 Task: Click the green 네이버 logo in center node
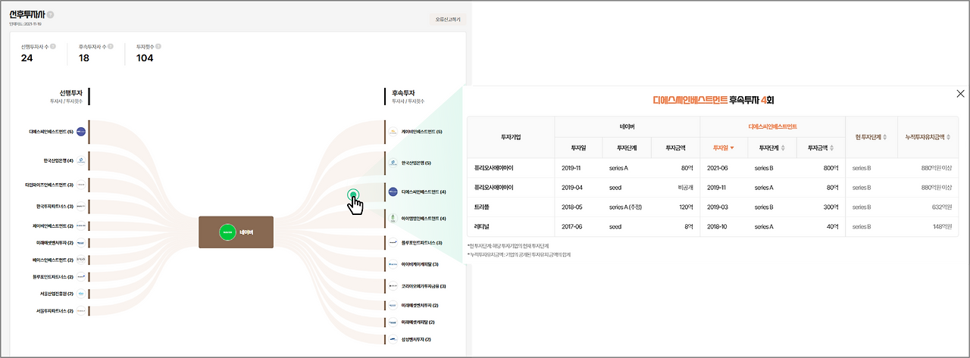click(x=227, y=232)
